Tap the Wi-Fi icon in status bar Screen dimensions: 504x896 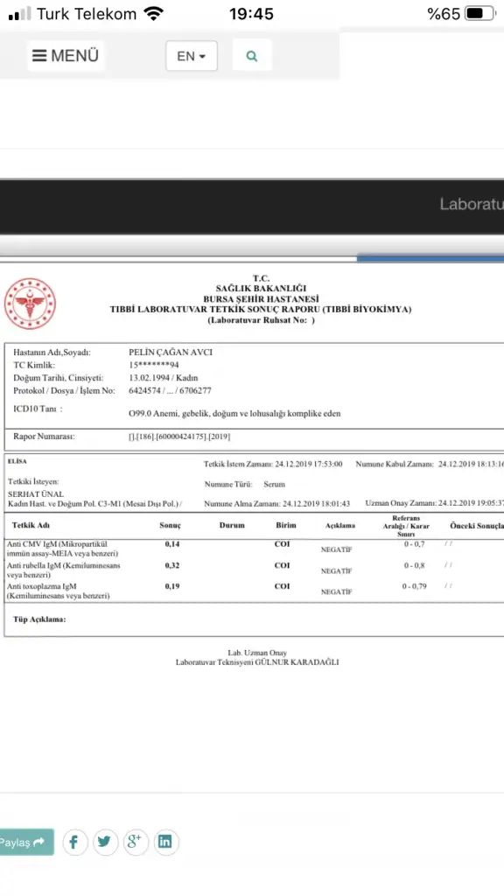point(153,13)
